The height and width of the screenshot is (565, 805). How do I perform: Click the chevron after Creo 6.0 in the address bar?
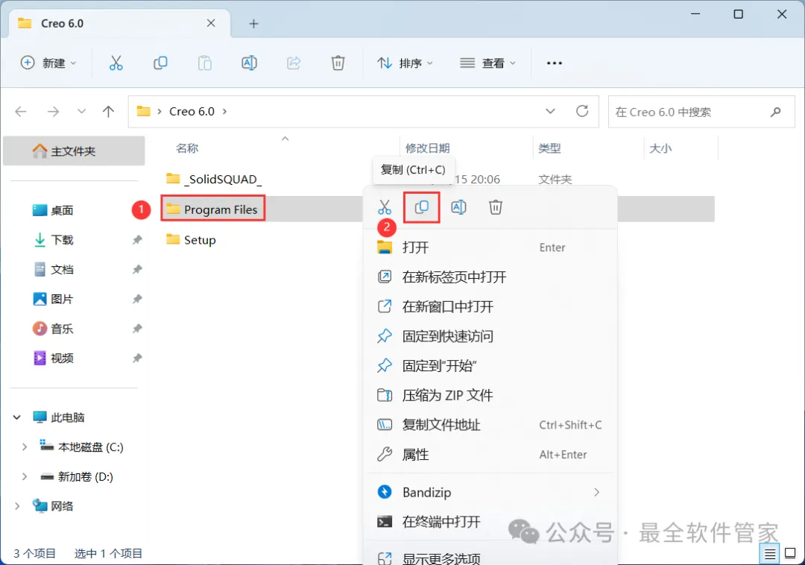(224, 111)
